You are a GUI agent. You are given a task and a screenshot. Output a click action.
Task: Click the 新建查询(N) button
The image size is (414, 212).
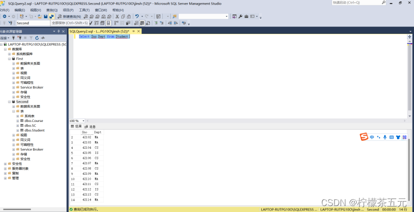click(x=69, y=16)
